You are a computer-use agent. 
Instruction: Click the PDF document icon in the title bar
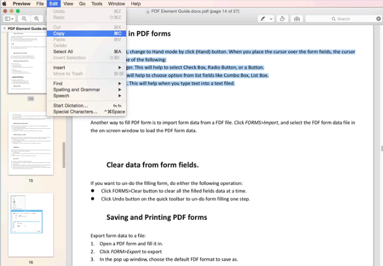[148, 11]
